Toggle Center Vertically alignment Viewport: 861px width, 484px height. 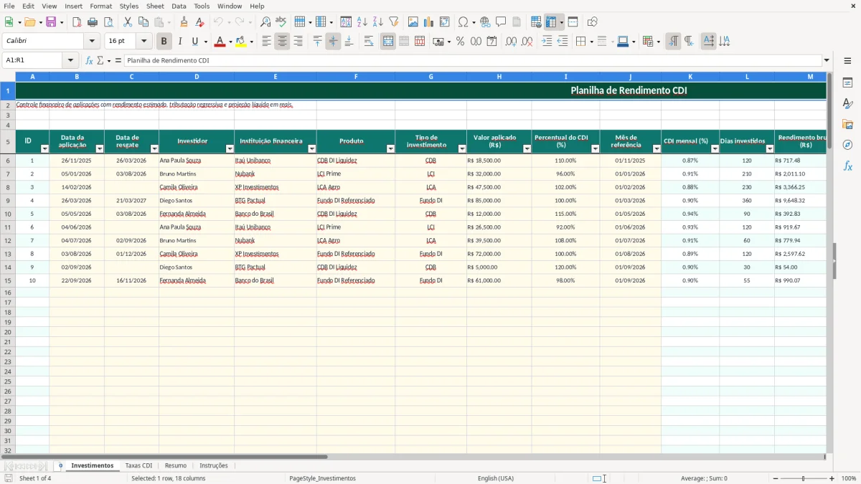coord(333,42)
